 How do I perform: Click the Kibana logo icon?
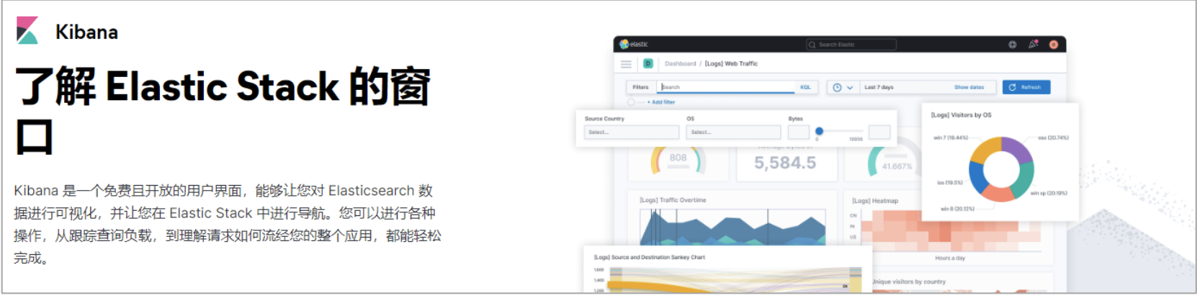[x=27, y=31]
